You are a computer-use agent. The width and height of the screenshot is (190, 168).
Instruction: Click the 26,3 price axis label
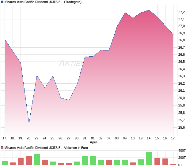click(x=181, y=76)
